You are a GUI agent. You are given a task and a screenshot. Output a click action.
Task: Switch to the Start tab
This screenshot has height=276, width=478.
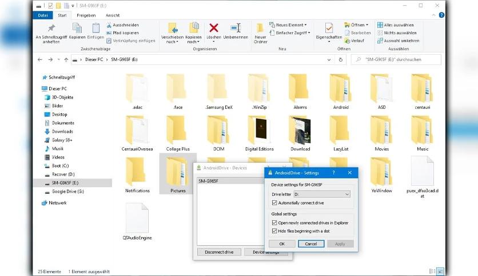[x=62, y=15]
